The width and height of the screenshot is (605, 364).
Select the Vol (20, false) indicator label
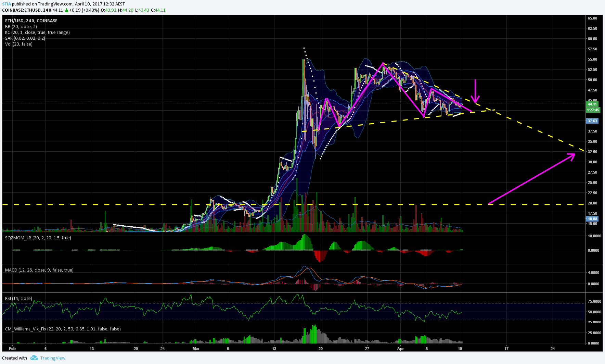pyautogui.click(x=19, y=44)
